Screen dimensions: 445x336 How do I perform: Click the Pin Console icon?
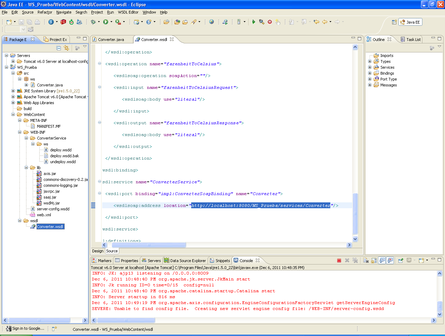400,260
